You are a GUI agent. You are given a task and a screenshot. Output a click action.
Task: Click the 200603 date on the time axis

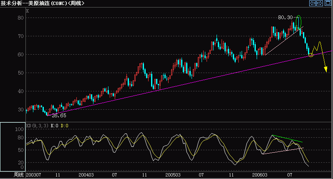260,174
